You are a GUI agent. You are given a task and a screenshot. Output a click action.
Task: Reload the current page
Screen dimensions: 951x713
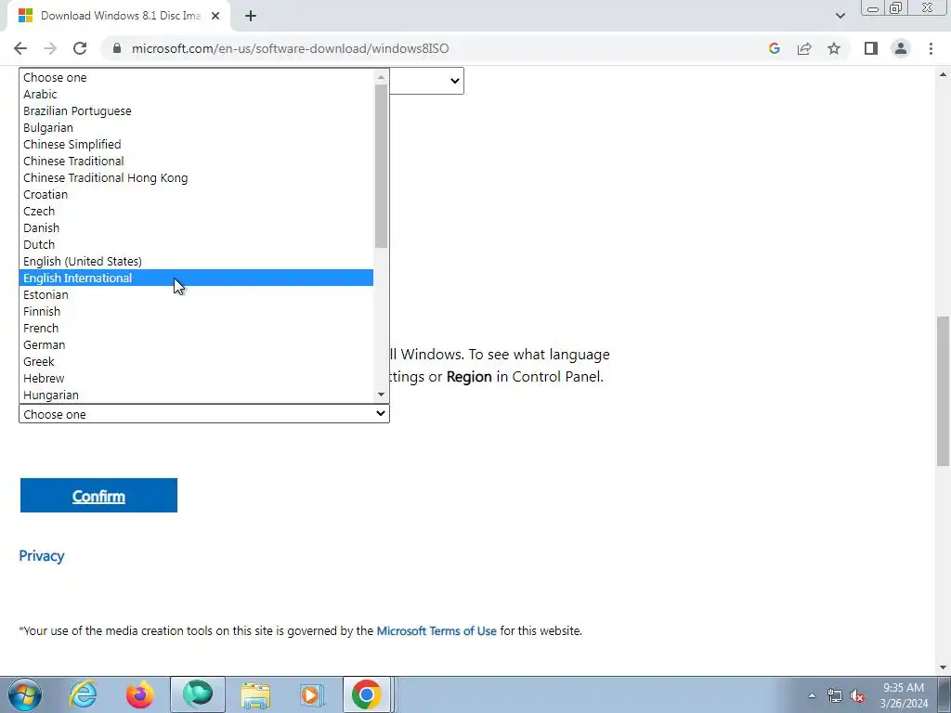(80, 48)
